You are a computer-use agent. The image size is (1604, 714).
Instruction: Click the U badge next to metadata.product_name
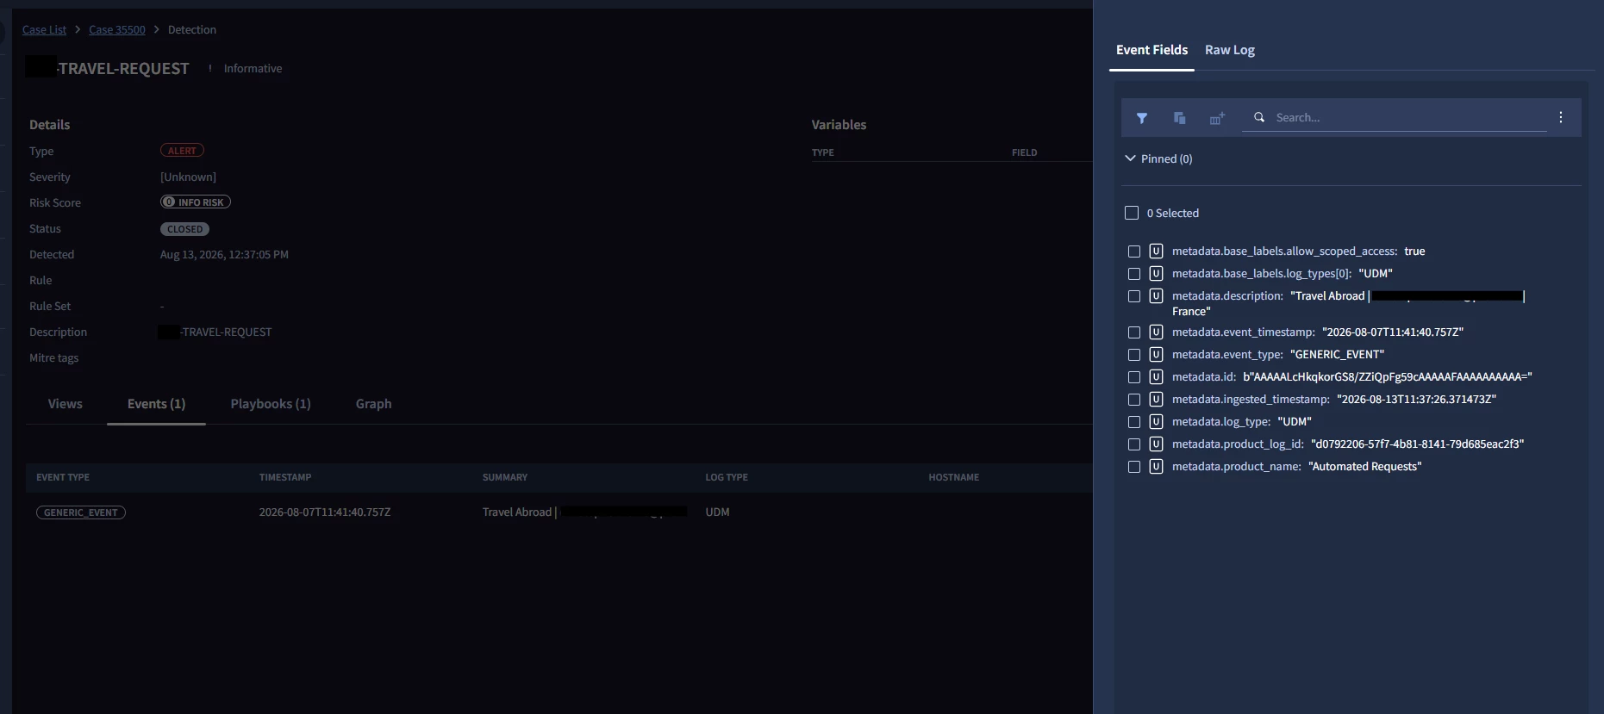tap(1156, 466)
